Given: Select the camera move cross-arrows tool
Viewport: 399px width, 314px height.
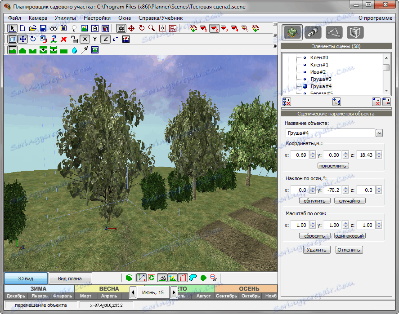Looking at the screenshot, I should click(x=131, y=28).
